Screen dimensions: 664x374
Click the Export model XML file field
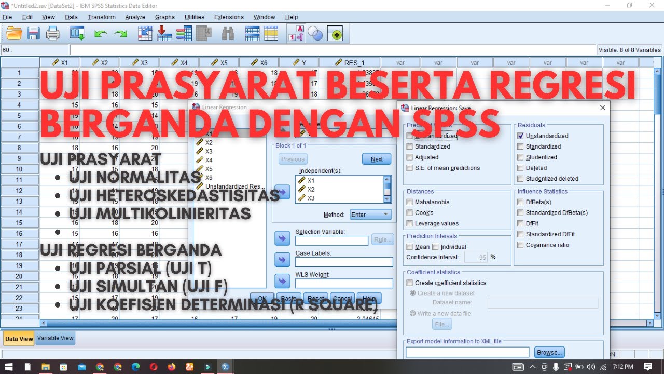point(467,352)
